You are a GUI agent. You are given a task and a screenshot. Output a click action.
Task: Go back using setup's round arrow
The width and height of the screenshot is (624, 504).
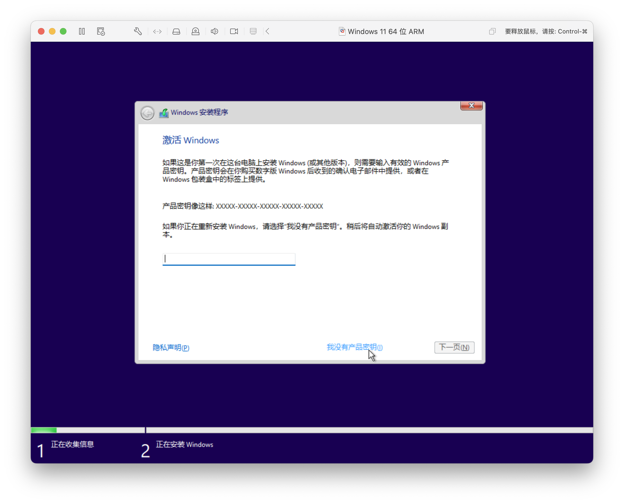(147, 113)
